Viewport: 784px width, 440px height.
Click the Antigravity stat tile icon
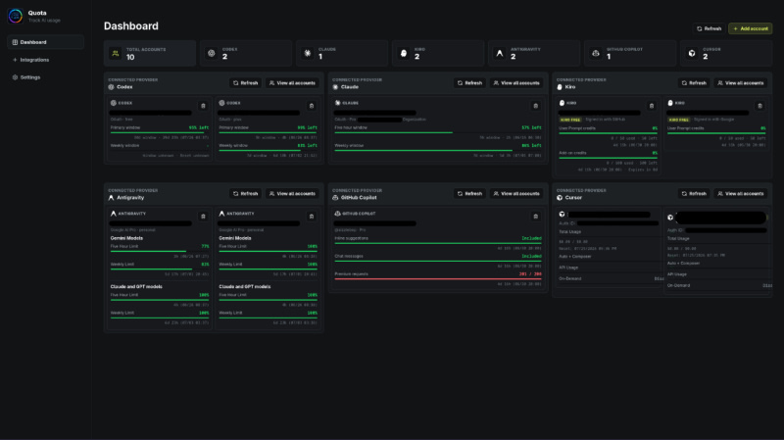[500, 54]
